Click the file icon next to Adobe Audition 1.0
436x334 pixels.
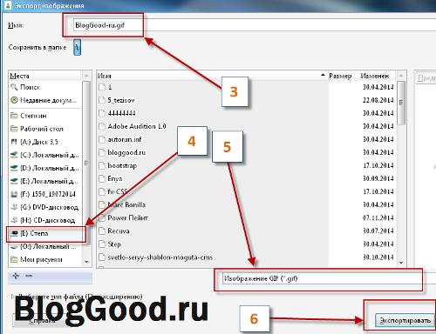click(102, 126)
